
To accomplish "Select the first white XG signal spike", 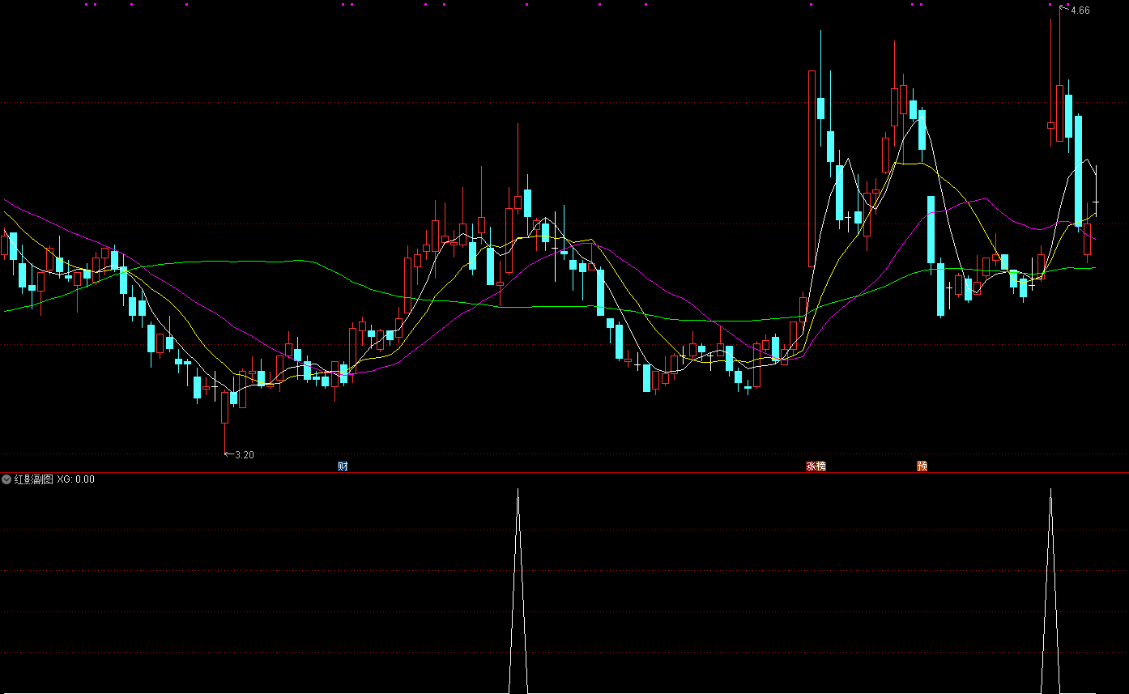I will click(x=518, y=591).
